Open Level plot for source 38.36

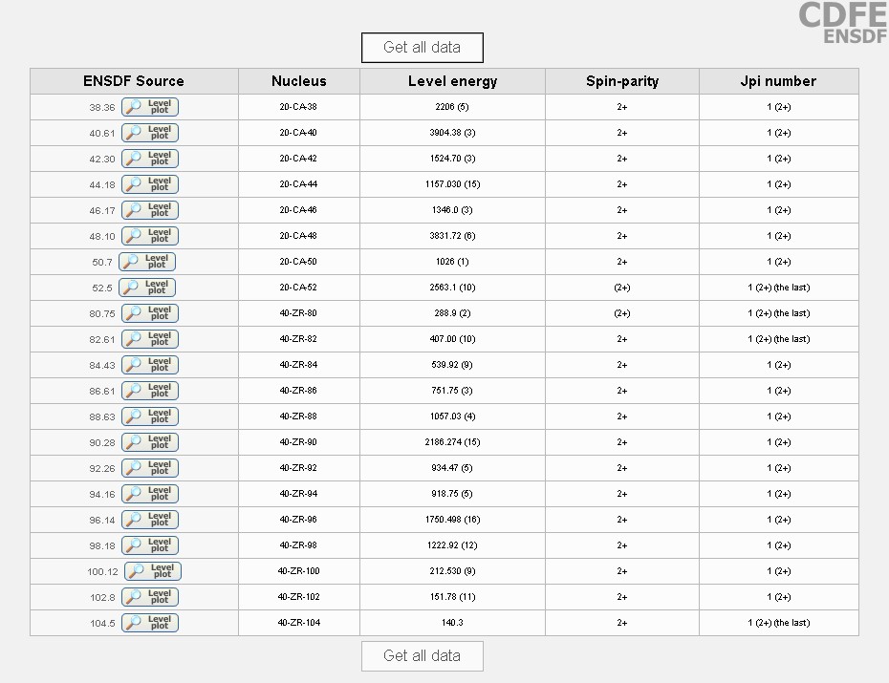coord(150,107)
